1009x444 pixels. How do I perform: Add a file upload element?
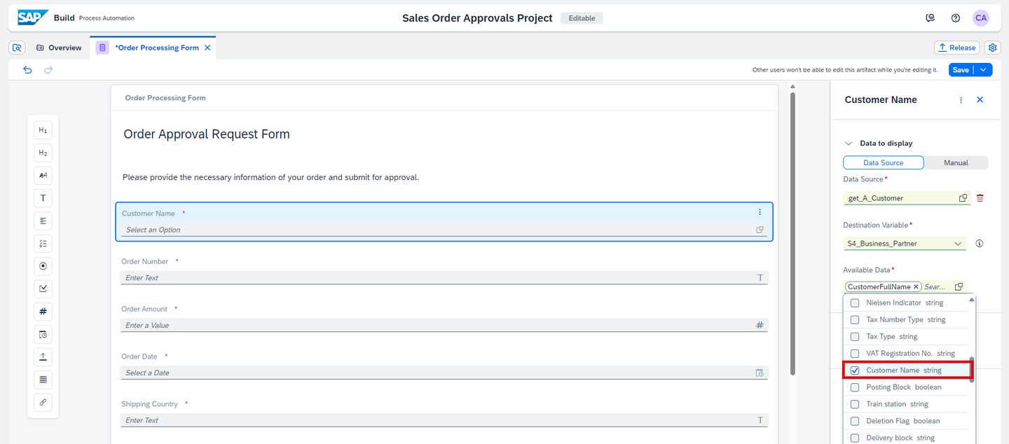[x=43, y=357]
